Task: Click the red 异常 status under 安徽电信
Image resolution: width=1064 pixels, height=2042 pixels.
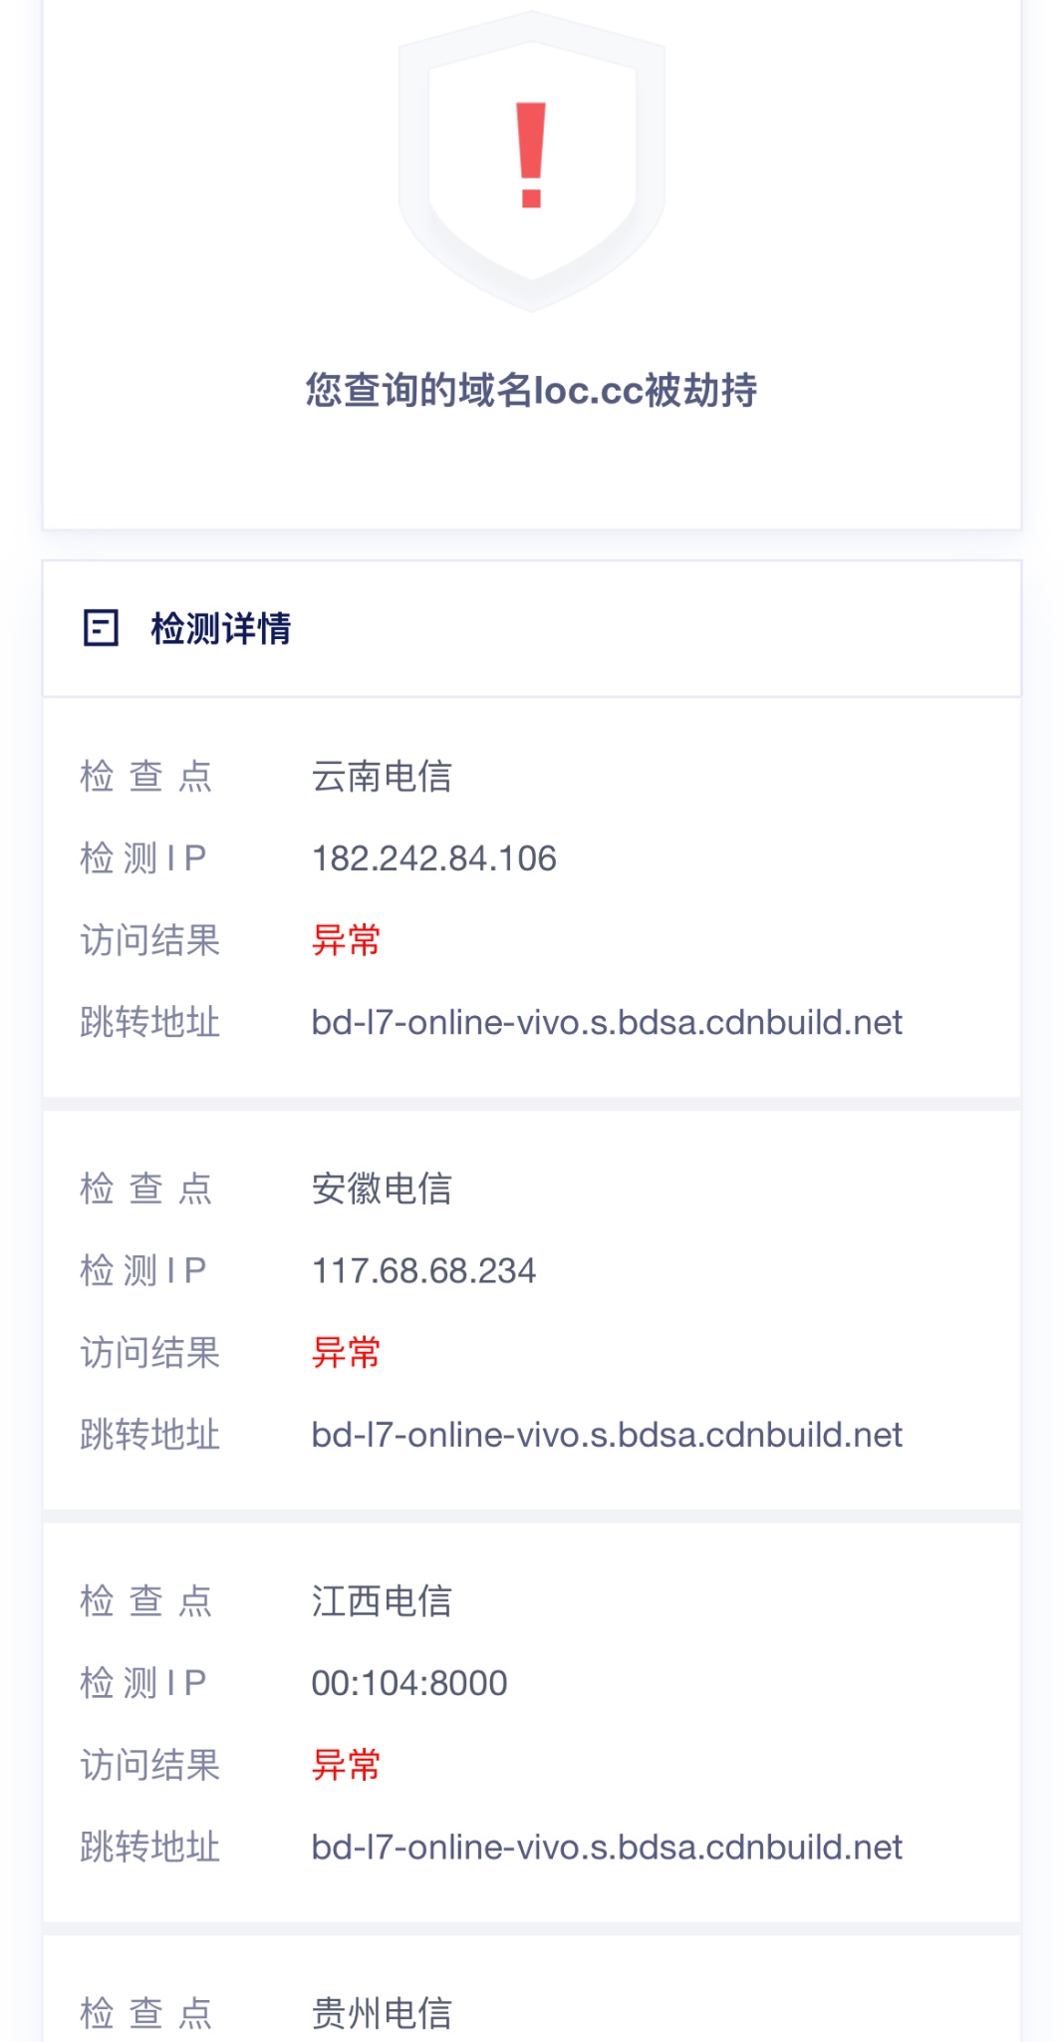Action: (346, 1353)
